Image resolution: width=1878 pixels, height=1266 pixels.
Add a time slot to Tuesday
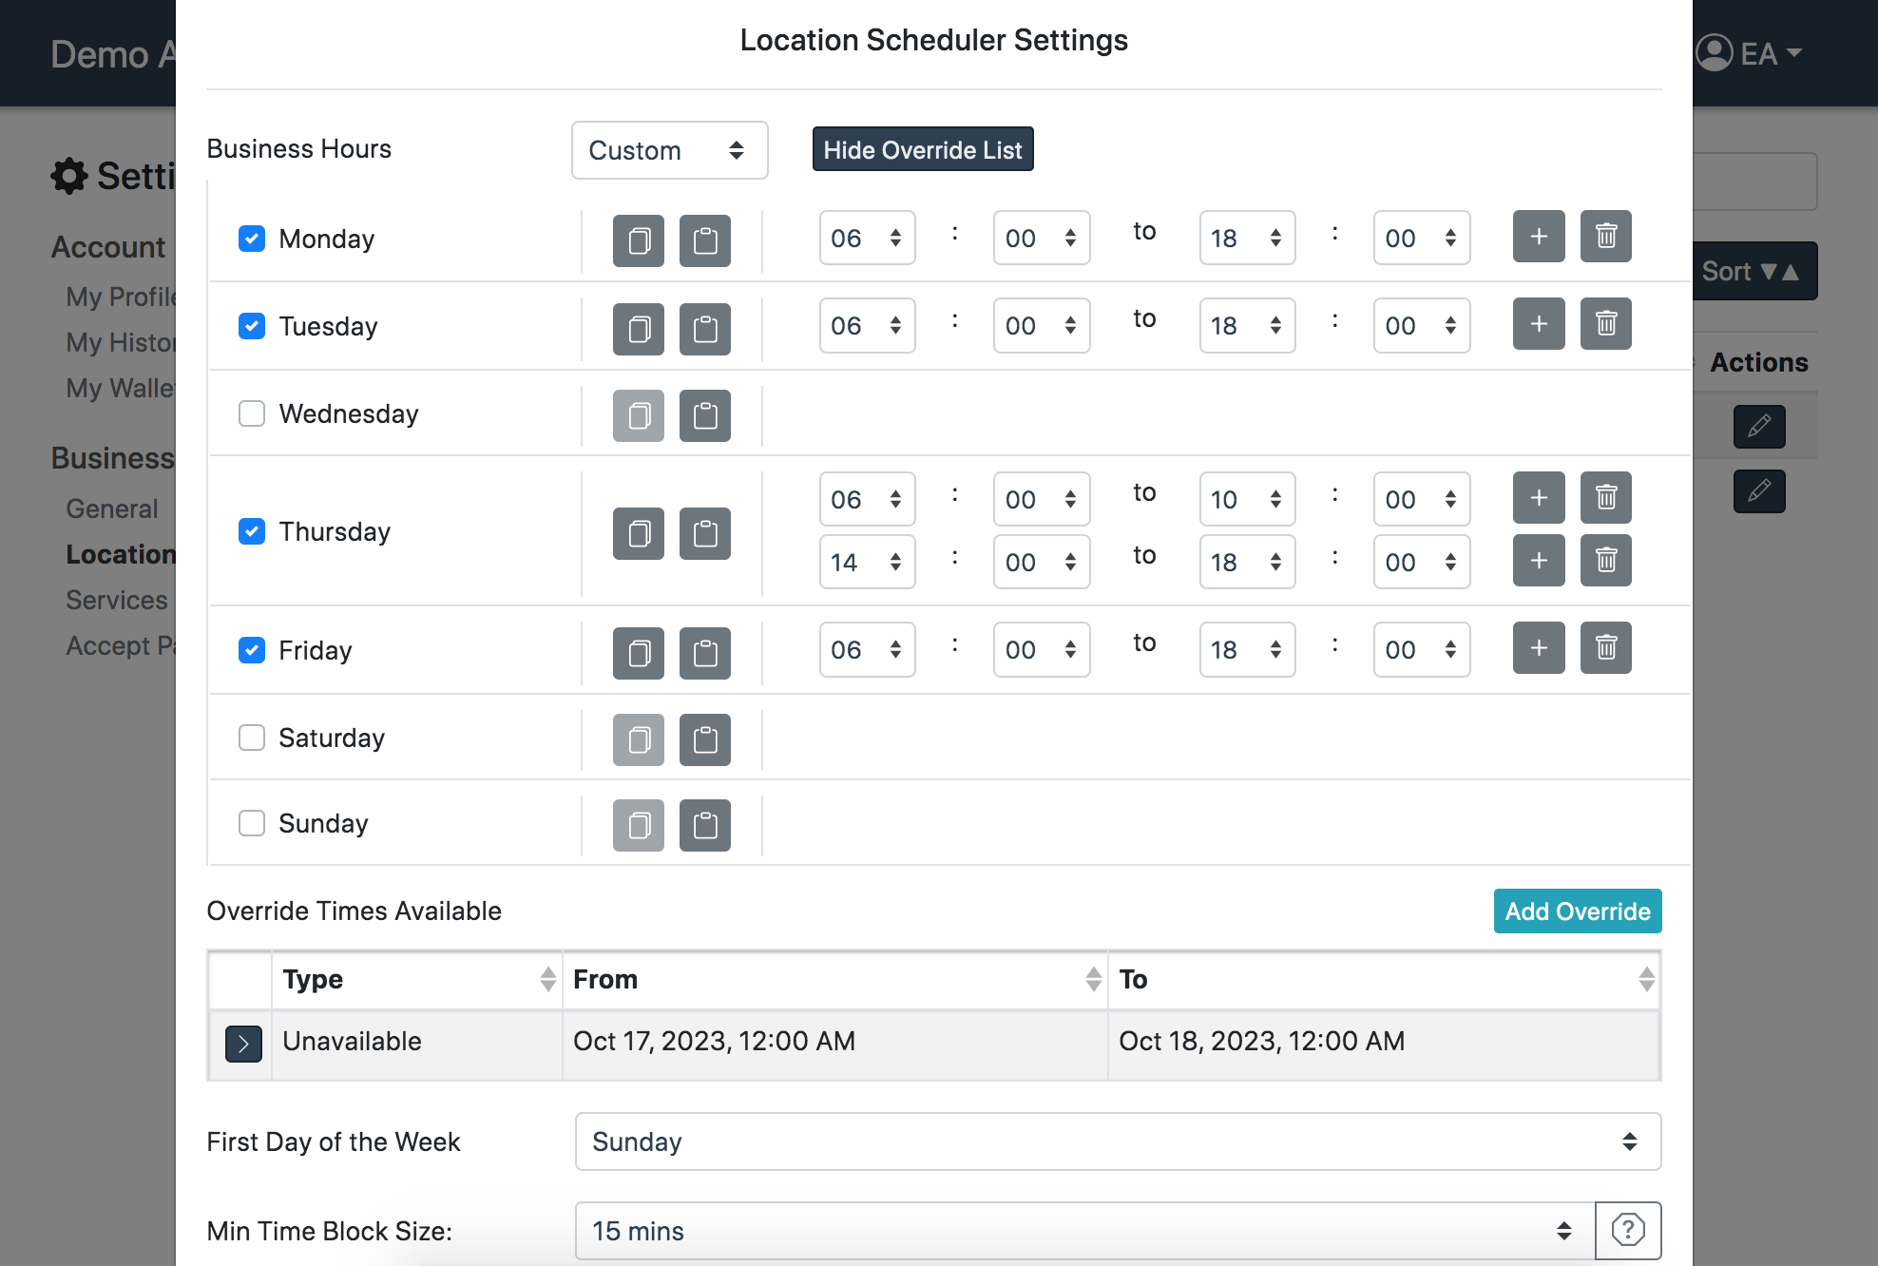tap(1538, 324)
